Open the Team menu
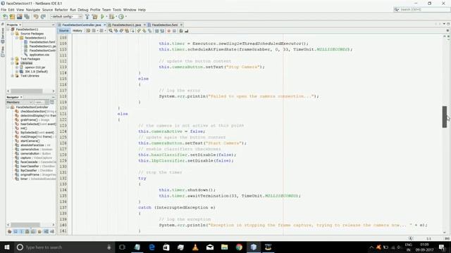Screen dimensions: 451x253 coord(106,10)
